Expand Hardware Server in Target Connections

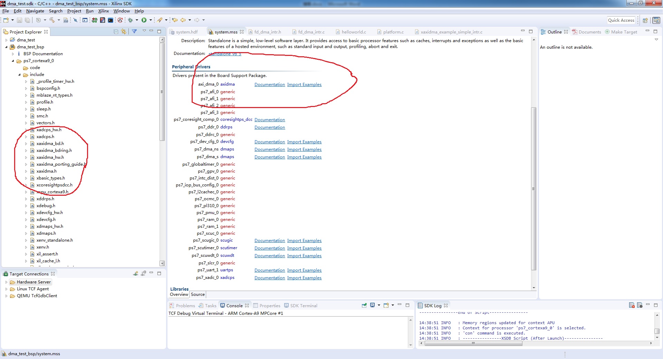pyautogui.click(x=6, y=282)
